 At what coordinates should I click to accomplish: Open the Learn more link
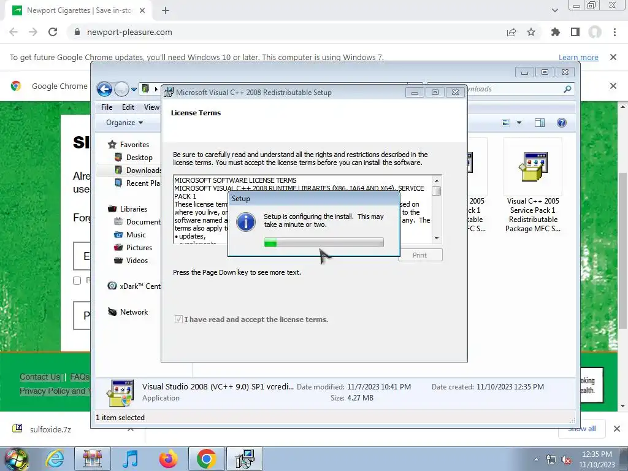[x=578, y=57]
